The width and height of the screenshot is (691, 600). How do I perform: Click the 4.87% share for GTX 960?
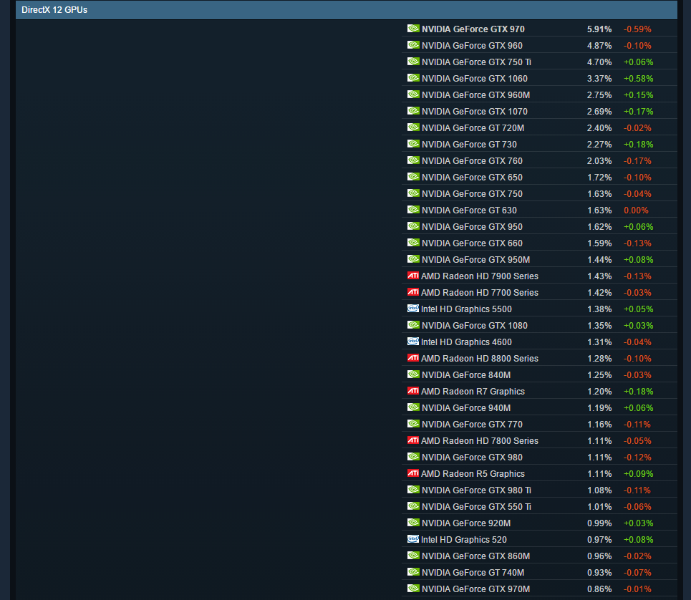tap(599, 46)
